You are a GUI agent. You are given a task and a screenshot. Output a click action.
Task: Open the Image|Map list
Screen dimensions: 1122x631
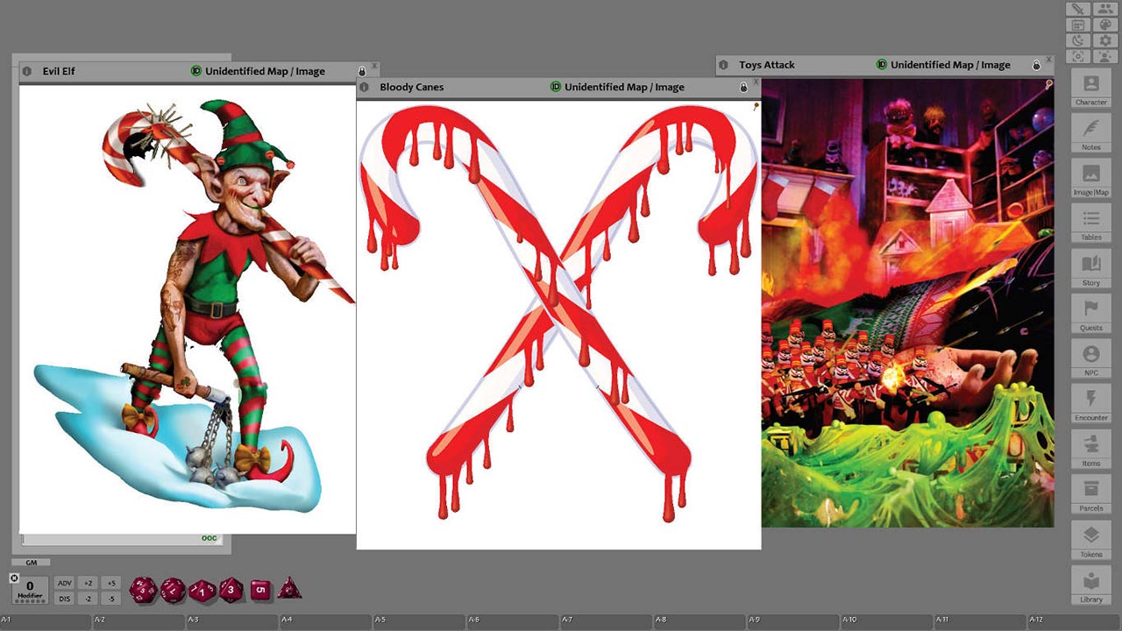[x=1090, y=179]
